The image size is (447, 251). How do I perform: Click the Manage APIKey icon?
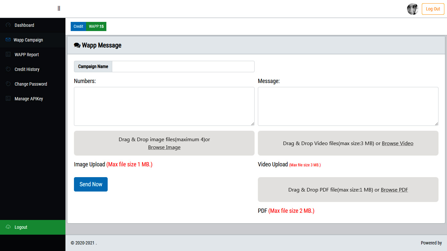pos(8,99)
